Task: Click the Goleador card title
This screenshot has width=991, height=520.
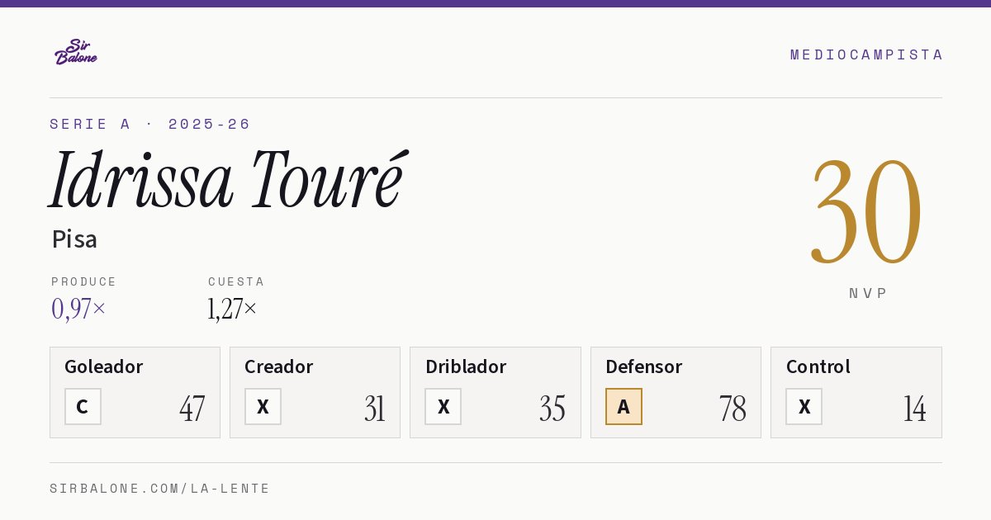Action: point(104,366)
